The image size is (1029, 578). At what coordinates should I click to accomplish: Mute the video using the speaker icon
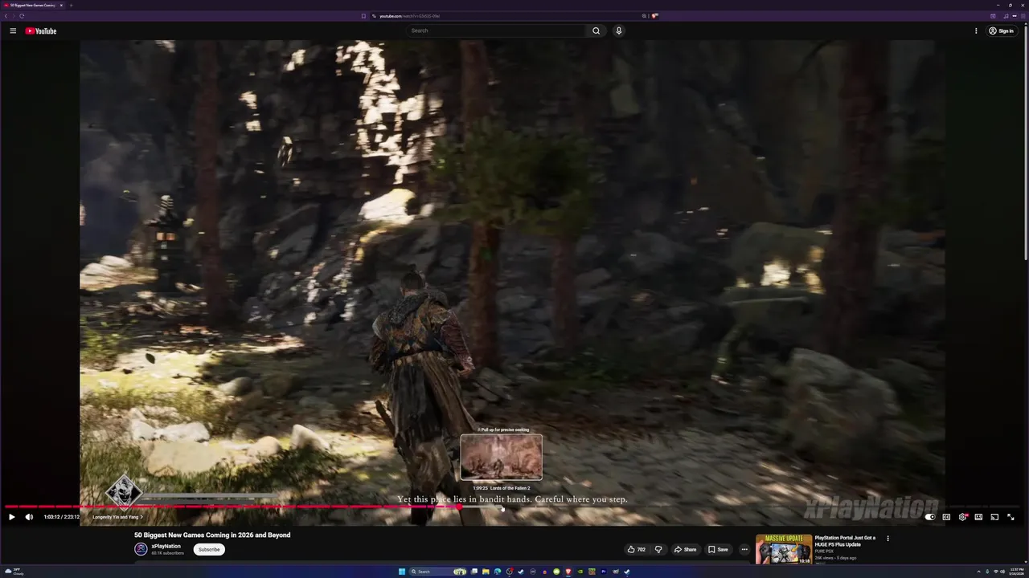tap(29, 517)
